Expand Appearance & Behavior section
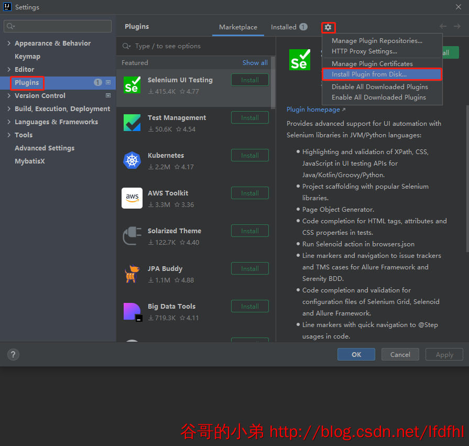The height and width of the screenshot is (446, 469). click(x=9, y=43)
